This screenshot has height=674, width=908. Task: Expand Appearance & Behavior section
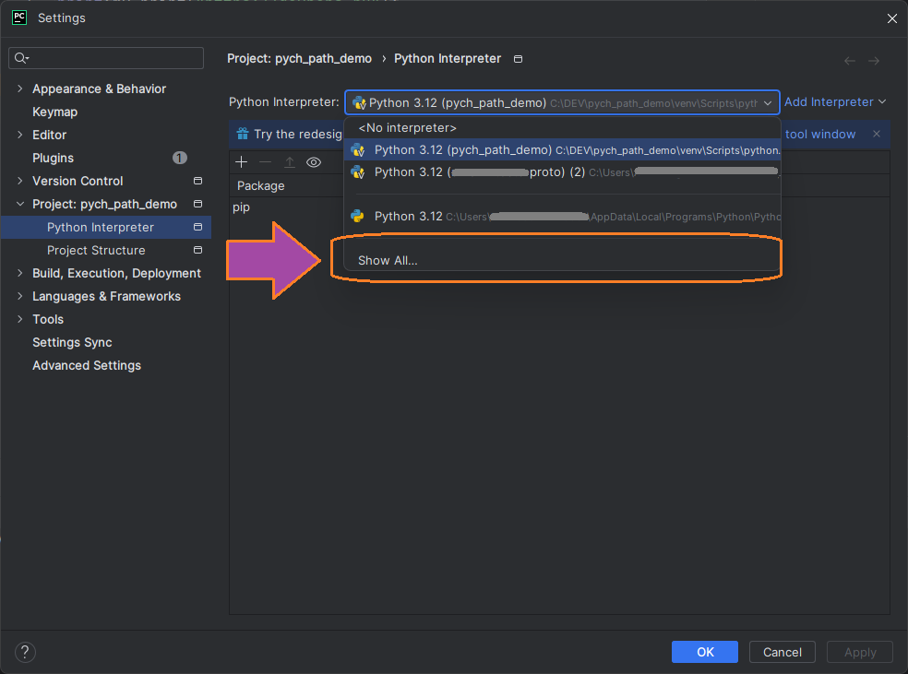pos(20,89)
